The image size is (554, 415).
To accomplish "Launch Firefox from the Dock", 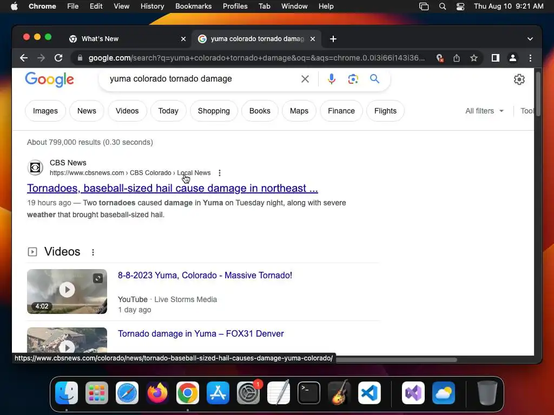I will pyautogui.click(x=157, y=393).
